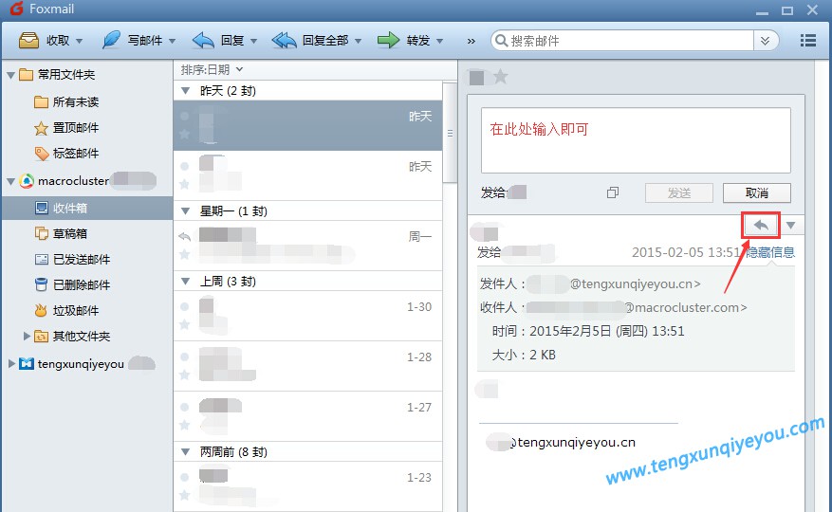Open the 写邮件 dropdown arrow
Image resolution: width=832 pixels, height=512 pixels.
click(x=172, y=41)
